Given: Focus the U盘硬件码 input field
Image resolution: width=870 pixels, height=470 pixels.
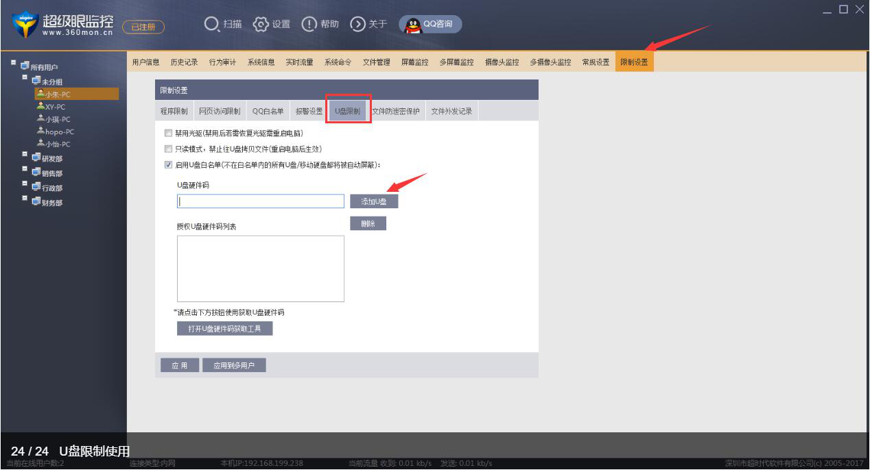Looking at the screenshot, I should pyautogui.click(x=261, y=201).
